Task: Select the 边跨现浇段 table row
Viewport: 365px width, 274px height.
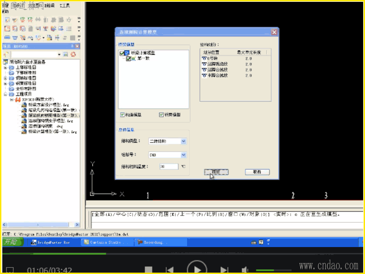Action: point(235,64)
